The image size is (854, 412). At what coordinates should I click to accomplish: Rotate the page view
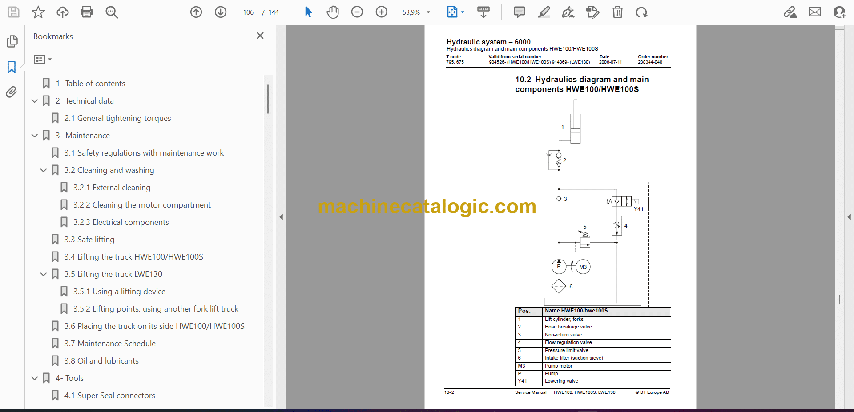(x=642, y=12)
